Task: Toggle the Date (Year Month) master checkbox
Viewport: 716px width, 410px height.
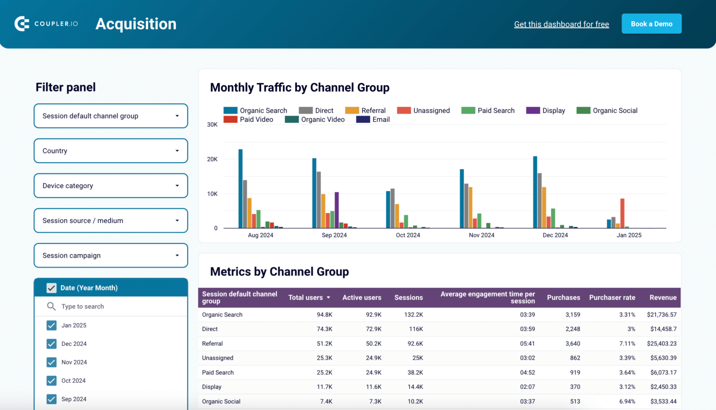Action: point(51,287)
